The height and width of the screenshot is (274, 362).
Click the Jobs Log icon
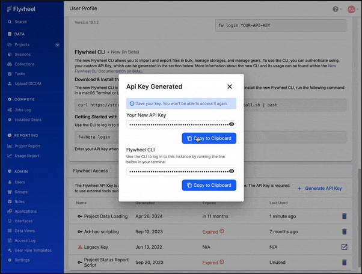tap(10, 110)
